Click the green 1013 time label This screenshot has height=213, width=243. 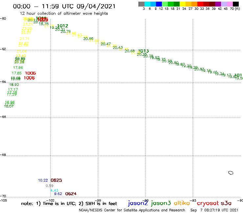click(x=144, y=51)
